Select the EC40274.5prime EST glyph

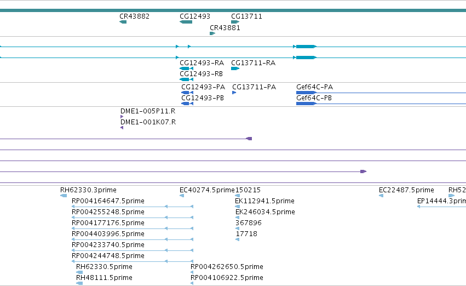(182, 196)
